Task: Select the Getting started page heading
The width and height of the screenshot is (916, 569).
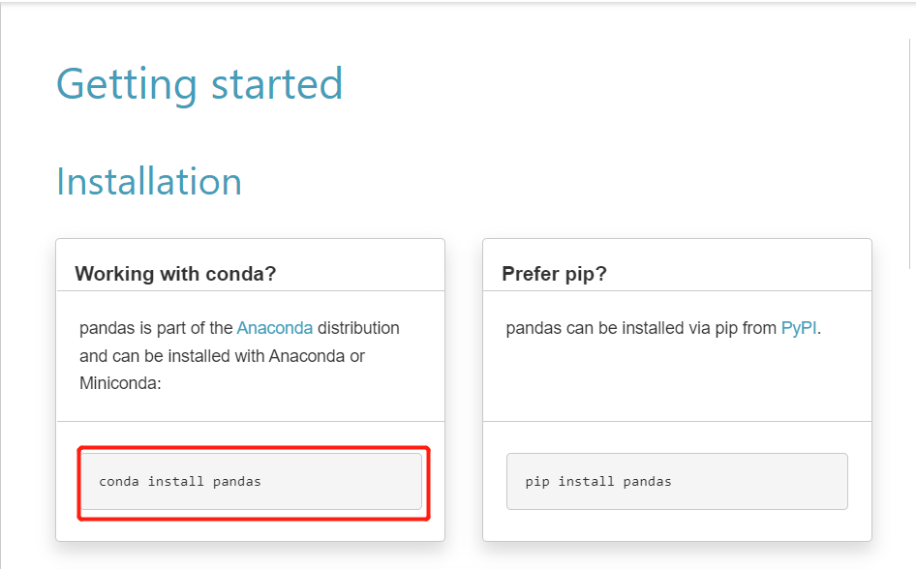Action: tap(199, 84)
